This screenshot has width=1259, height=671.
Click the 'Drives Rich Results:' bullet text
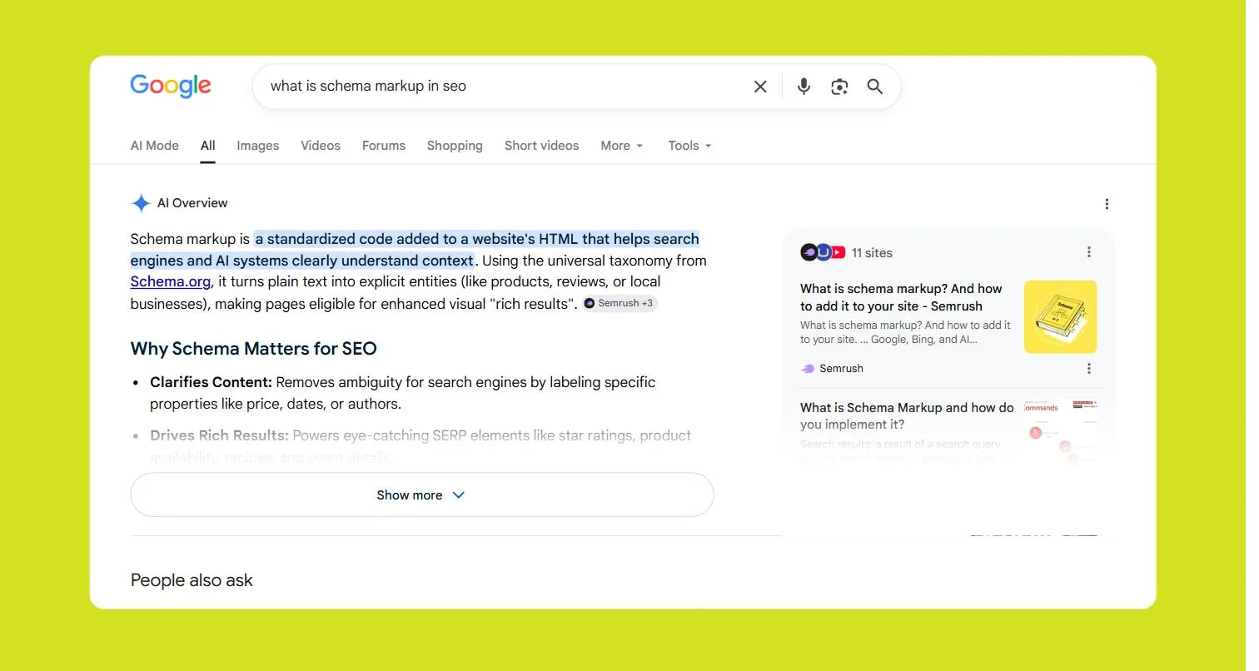pos(219,435)
